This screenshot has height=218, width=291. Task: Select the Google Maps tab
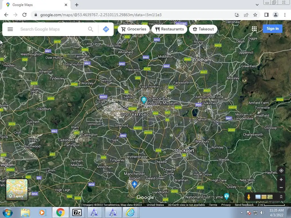coord(36,5)
